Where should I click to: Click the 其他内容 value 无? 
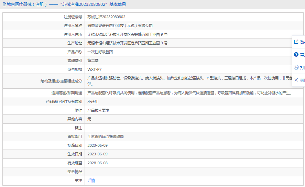89,119
